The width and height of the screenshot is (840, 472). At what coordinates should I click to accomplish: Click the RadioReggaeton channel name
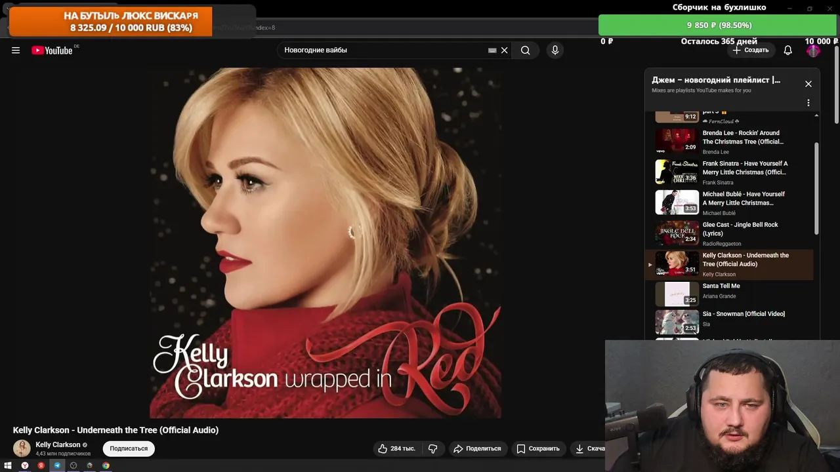tap(722, 244)
